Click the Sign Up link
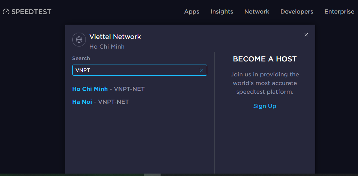This screenshot has height=176, width=358. 265,106
